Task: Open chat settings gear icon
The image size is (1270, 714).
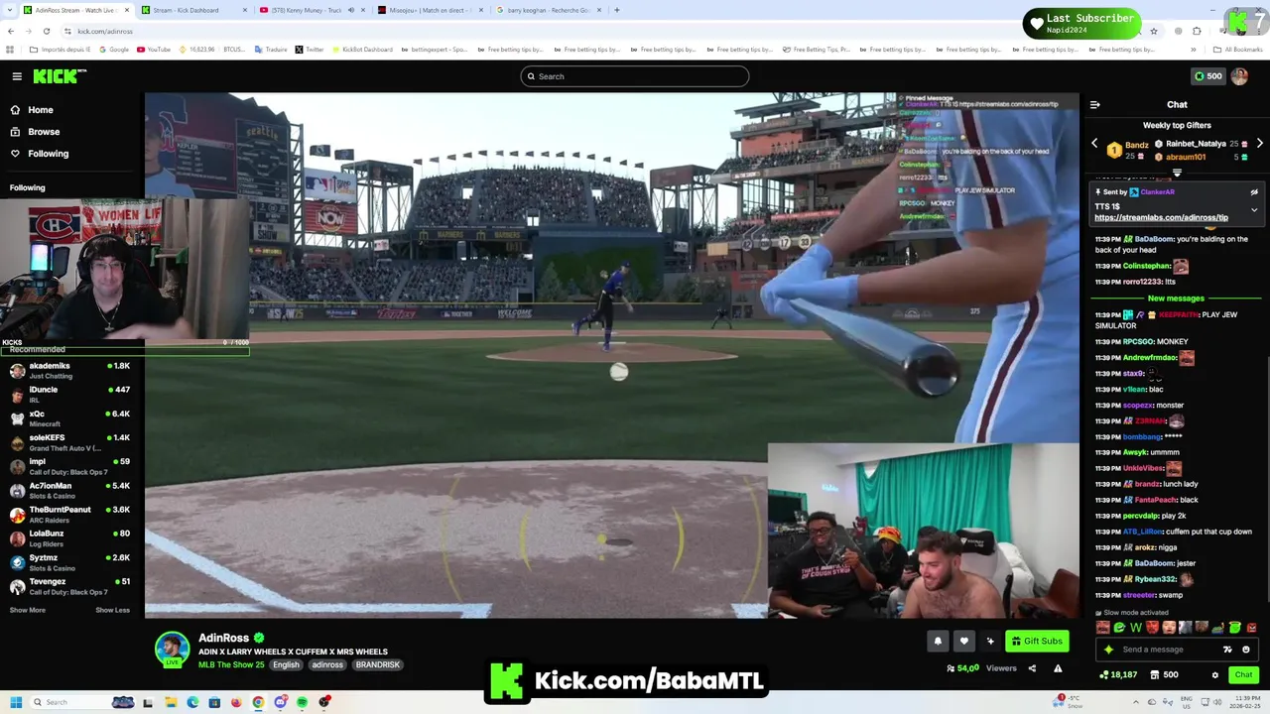Action: click(x=1214, y=675)
